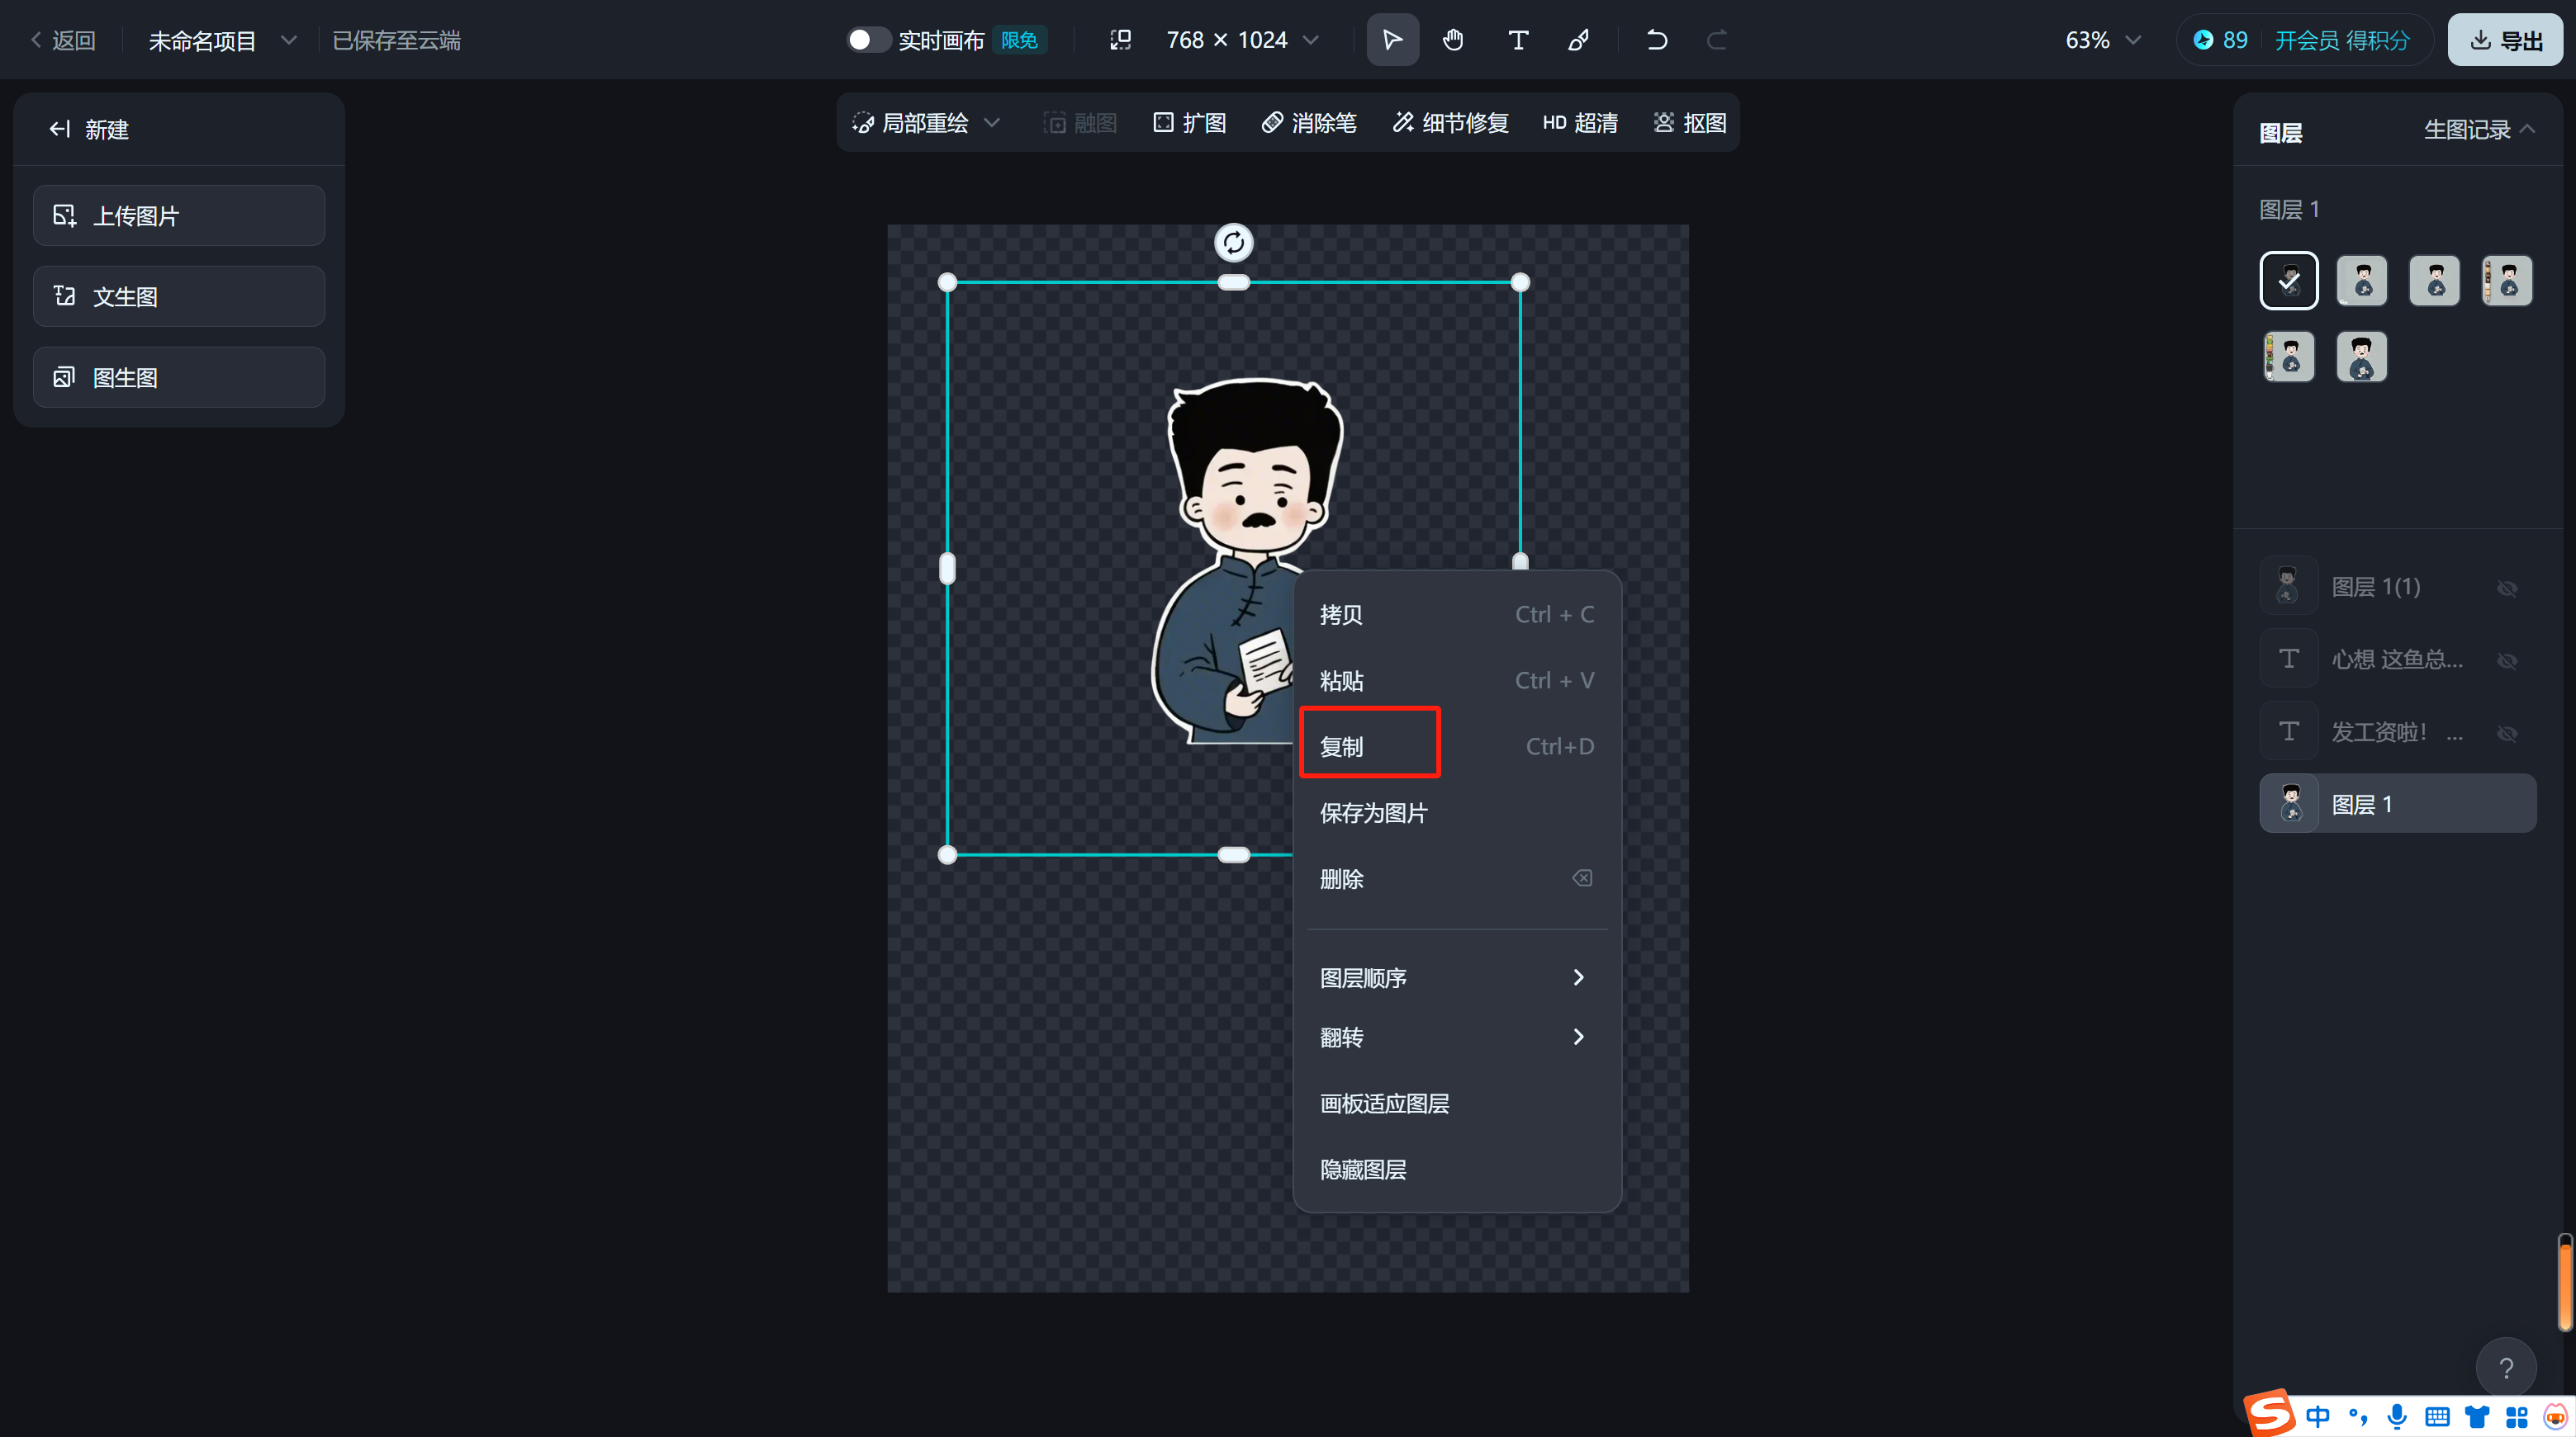Select the hand pan tool

pos(1453,40)
